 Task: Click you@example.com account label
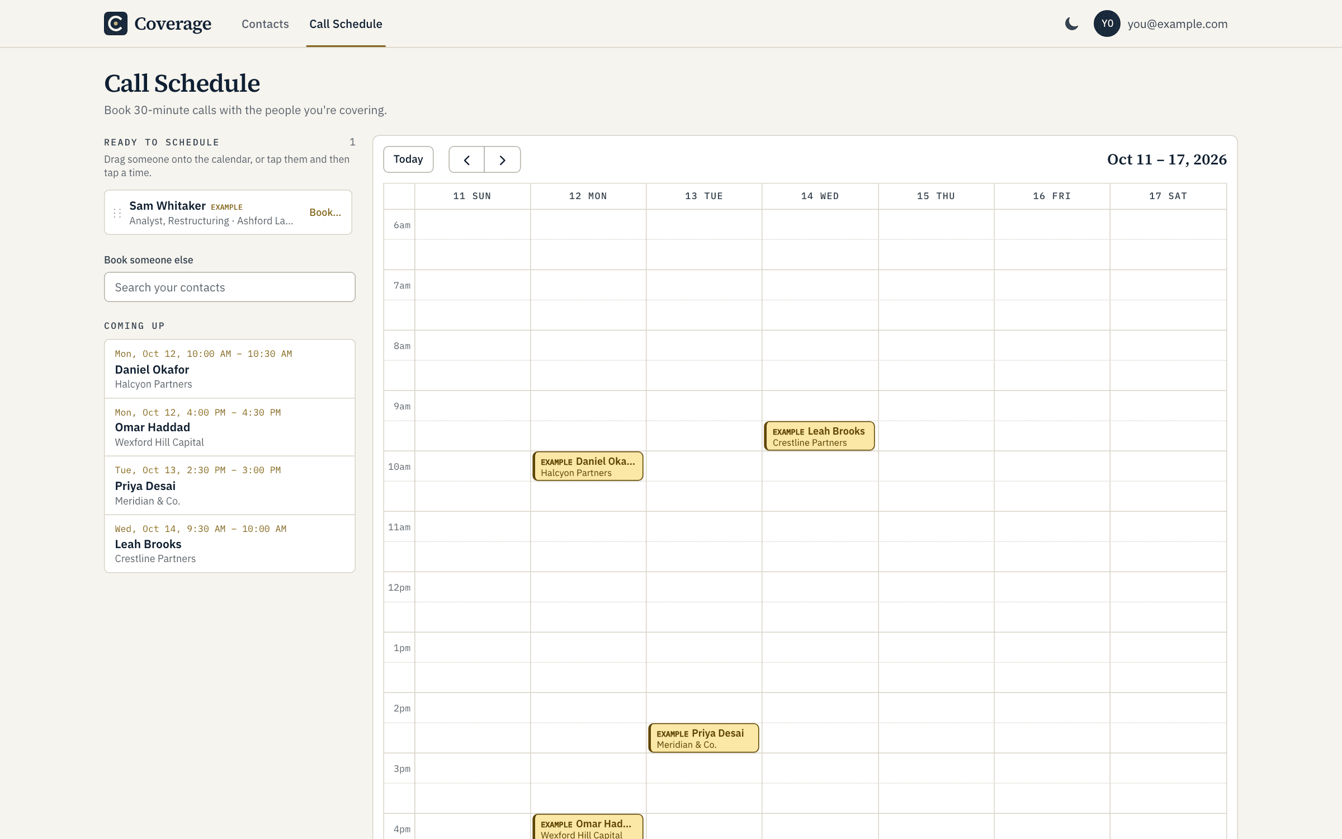click(1178, 24)
